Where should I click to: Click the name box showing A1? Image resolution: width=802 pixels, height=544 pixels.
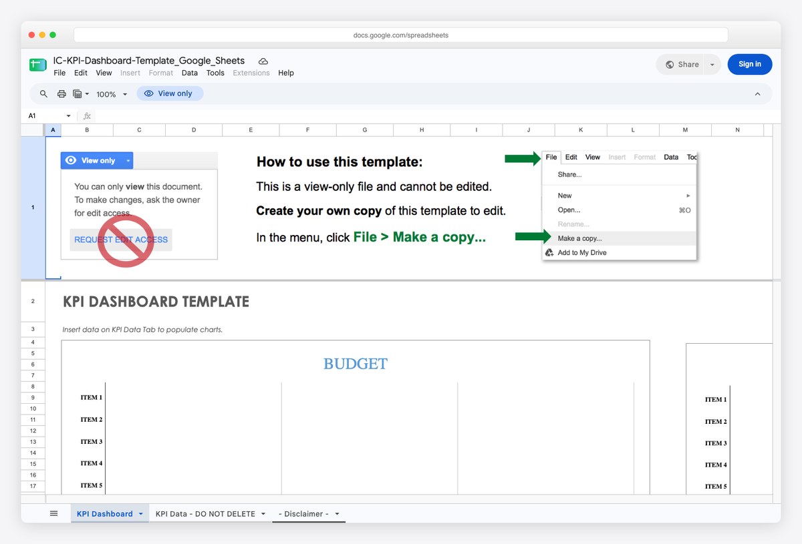[44, 115]
